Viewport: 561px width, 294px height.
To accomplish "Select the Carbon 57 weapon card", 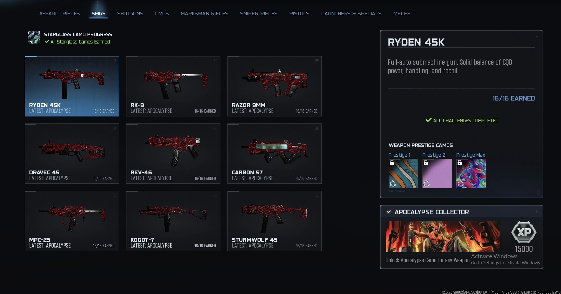I will click(275, 153).
